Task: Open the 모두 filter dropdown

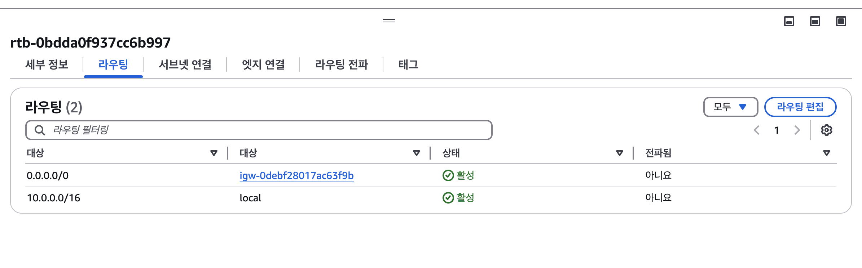Action: tap(730, 107)
